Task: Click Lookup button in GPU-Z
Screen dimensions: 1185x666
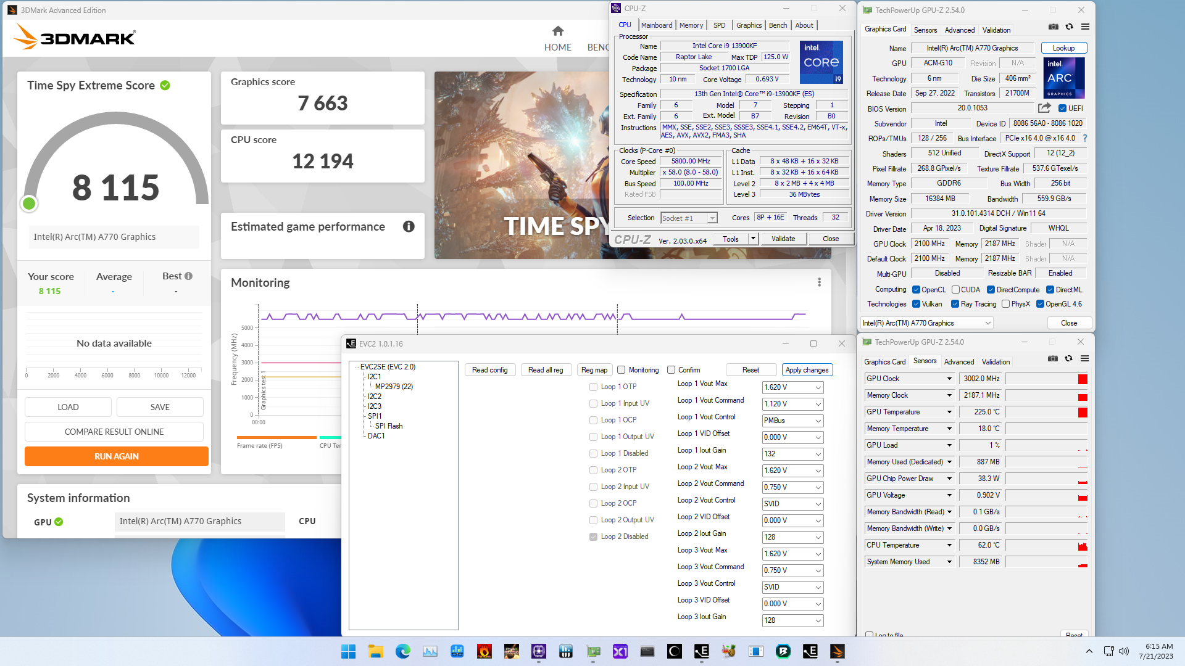Action: click(1063, 48)
